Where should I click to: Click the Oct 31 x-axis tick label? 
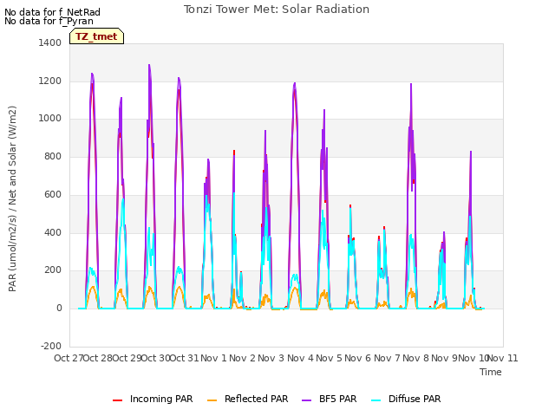(185, 358)
